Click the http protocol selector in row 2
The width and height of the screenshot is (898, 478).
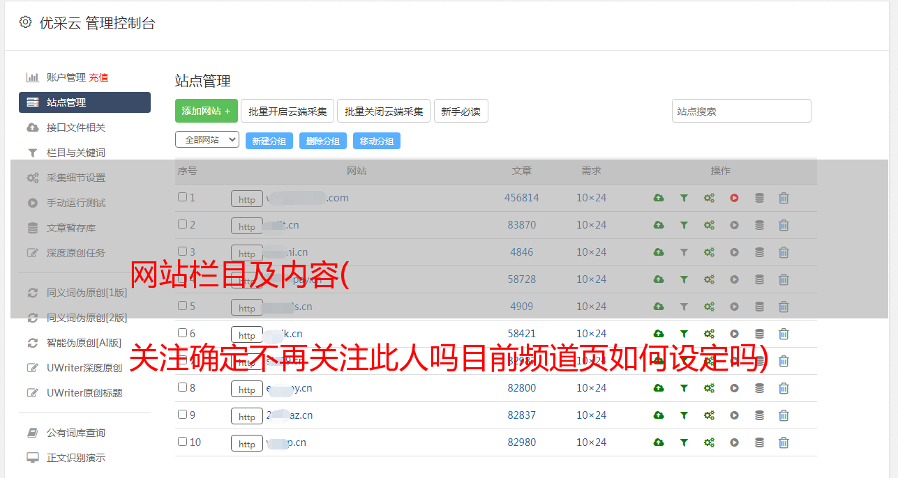click(x=247, y=226)
